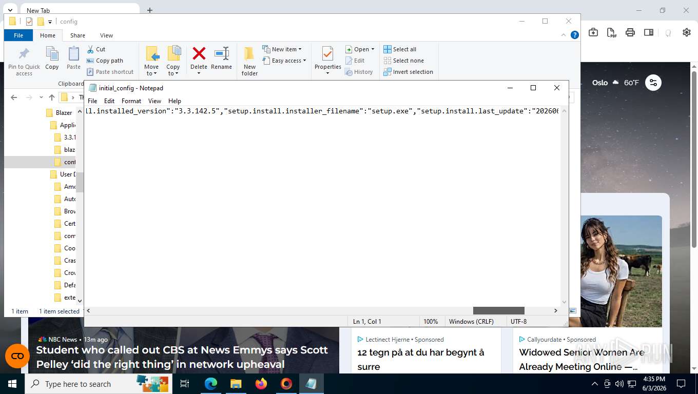Open the Edit menu in Notepad
This screenshot has width=698, height=394.
[109, 101]
